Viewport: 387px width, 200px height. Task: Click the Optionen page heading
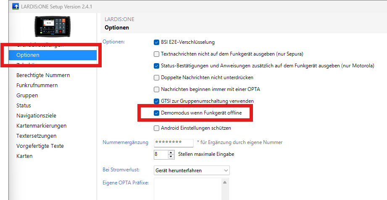[117, 27]
